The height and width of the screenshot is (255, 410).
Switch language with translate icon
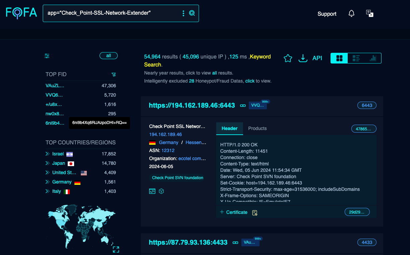pyautogui.click(x=370, y=14)
